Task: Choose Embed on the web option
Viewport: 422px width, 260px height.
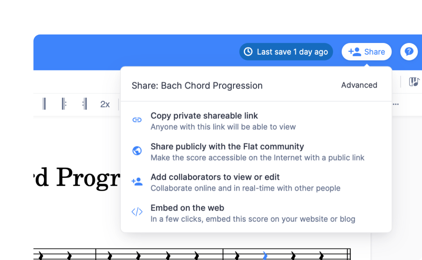Action: point(187,208)
